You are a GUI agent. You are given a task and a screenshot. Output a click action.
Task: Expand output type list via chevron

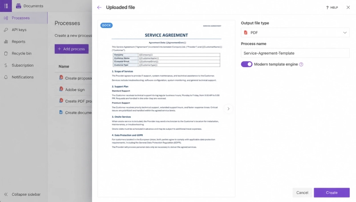(x=345, y=32)
